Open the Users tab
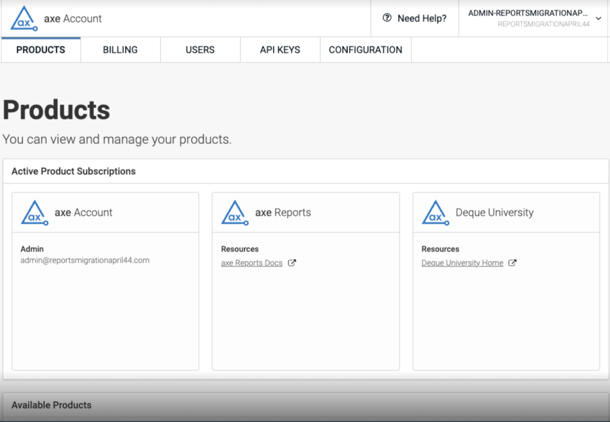 coord(200,50)
